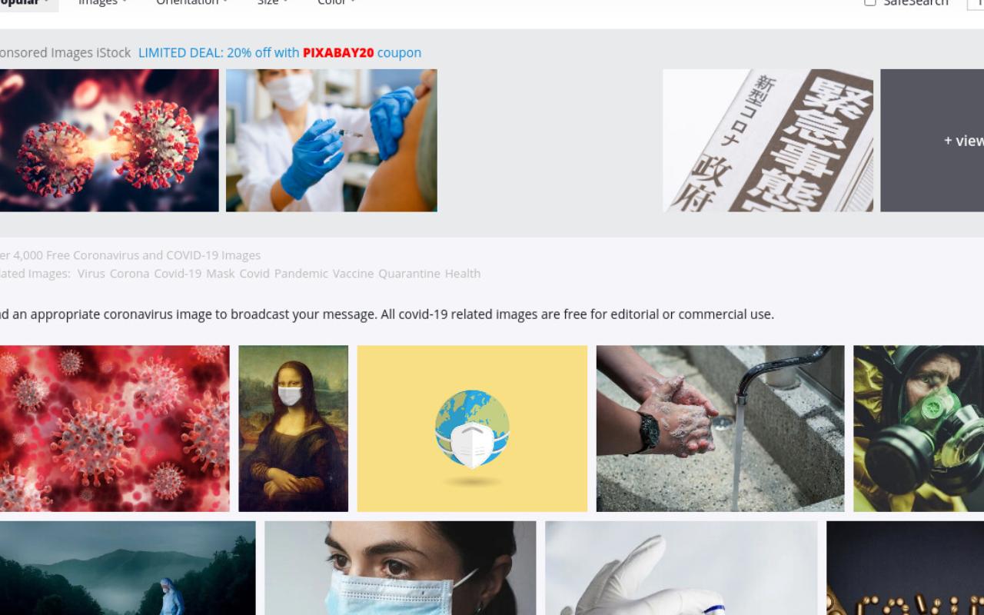Open the globe wearing mask illustration

click(x=472, y=428)
